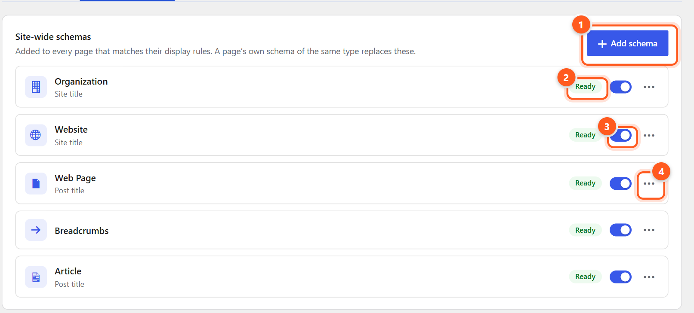
Task: Click the Ready badge on Article
Action: tap(585, 277)
